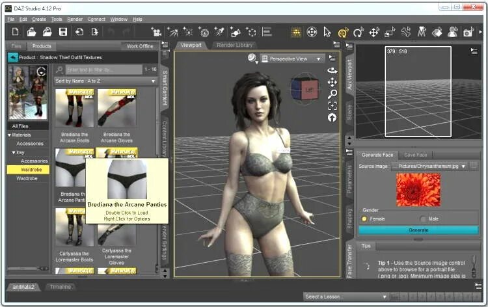Click the viewport frame selection icon
Screen dimensions: 488x307
tap(332, 106)
